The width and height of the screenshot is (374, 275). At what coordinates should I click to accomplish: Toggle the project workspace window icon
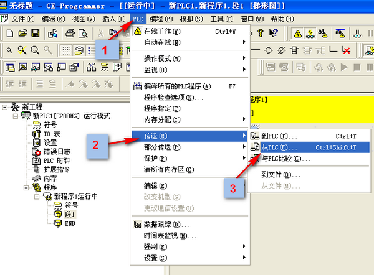[10, 67]
